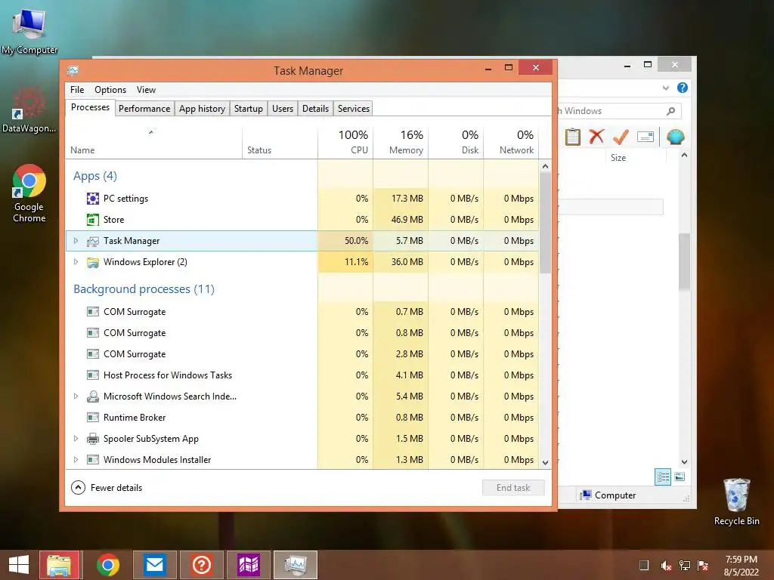Viewport: 774px width, 580px height.
Task: Switch to the Startup tab
Action: tap(248, 109)
